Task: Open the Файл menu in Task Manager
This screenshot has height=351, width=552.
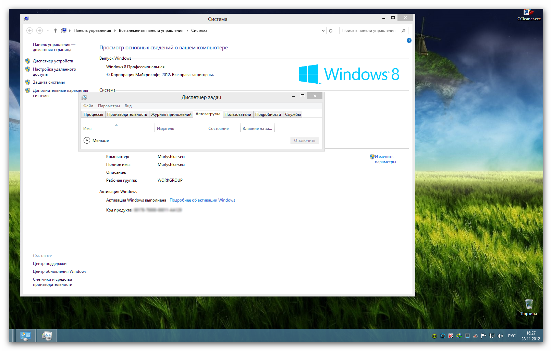Action: pyautogui.click(x=88, y=106)
